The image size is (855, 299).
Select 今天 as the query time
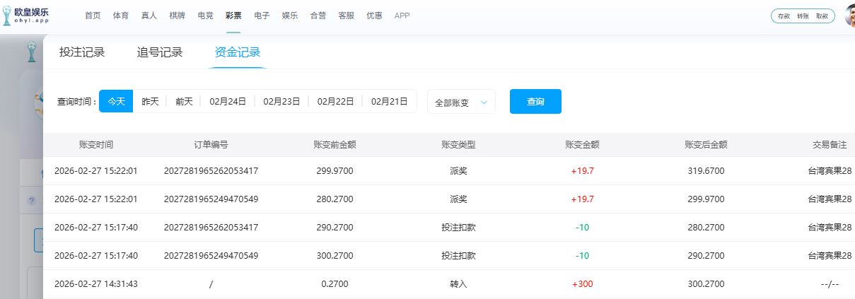pos(116,101)
